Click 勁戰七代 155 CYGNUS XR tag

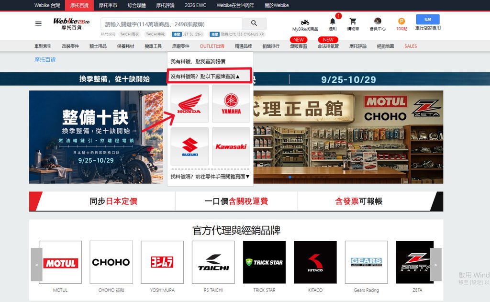point(237,34)
